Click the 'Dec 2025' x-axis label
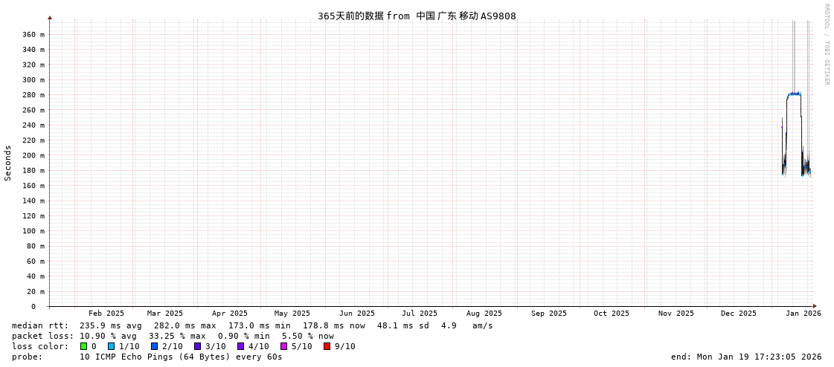This screenshot has width=834, height=367. click(738, 314)
